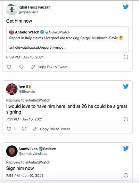Click the info icon beside 8:39 PM timestamp
The height and width of the screenshot is (183, 139).
click(126, 57)
